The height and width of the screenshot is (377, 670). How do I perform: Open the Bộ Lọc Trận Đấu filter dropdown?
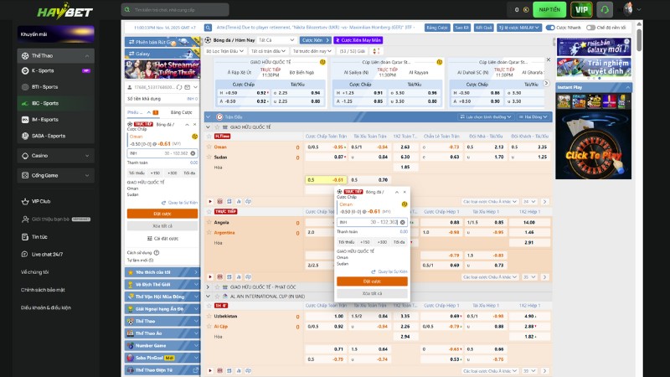pyautogui.click(x=224, y=51)
